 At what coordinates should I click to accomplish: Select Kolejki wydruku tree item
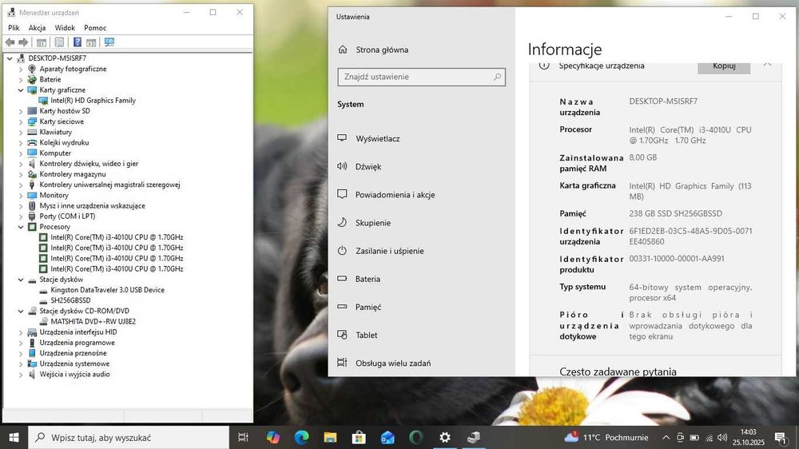[x=64, y=142]
